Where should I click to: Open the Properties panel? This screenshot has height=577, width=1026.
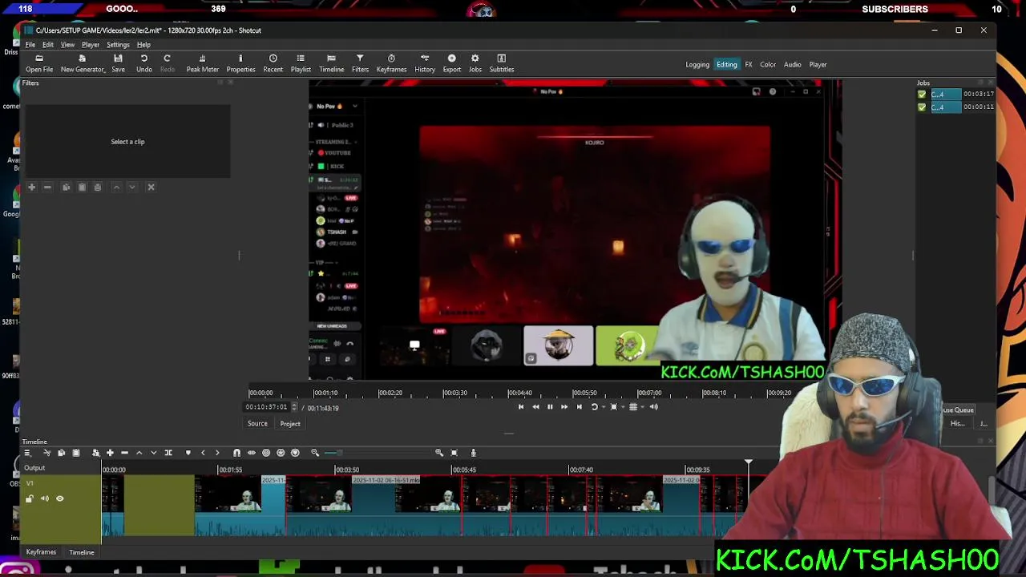(x=240, y=63)
